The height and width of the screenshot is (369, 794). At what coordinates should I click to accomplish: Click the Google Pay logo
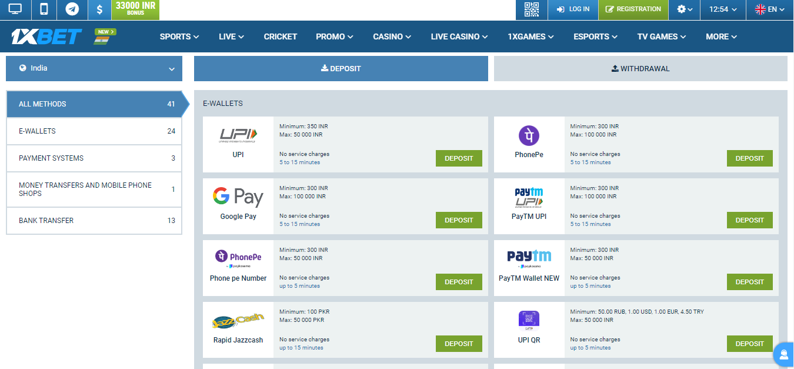238,196
